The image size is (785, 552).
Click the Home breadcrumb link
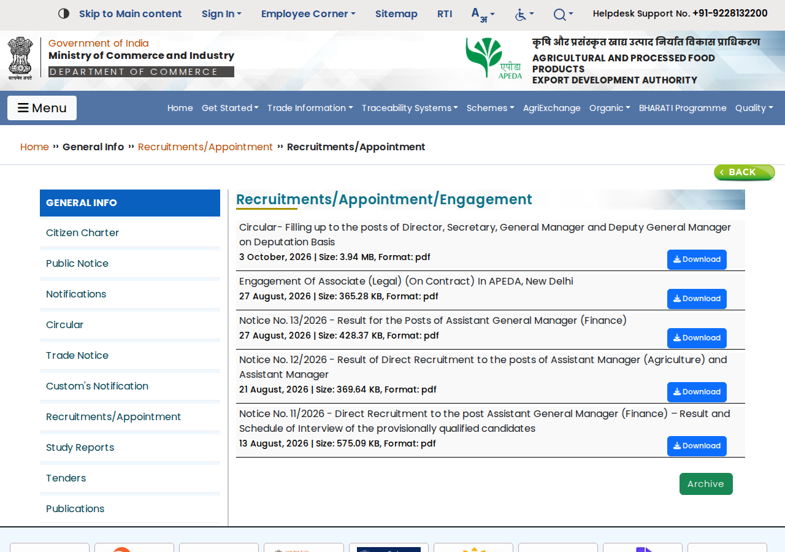click(x=34, y=147)
